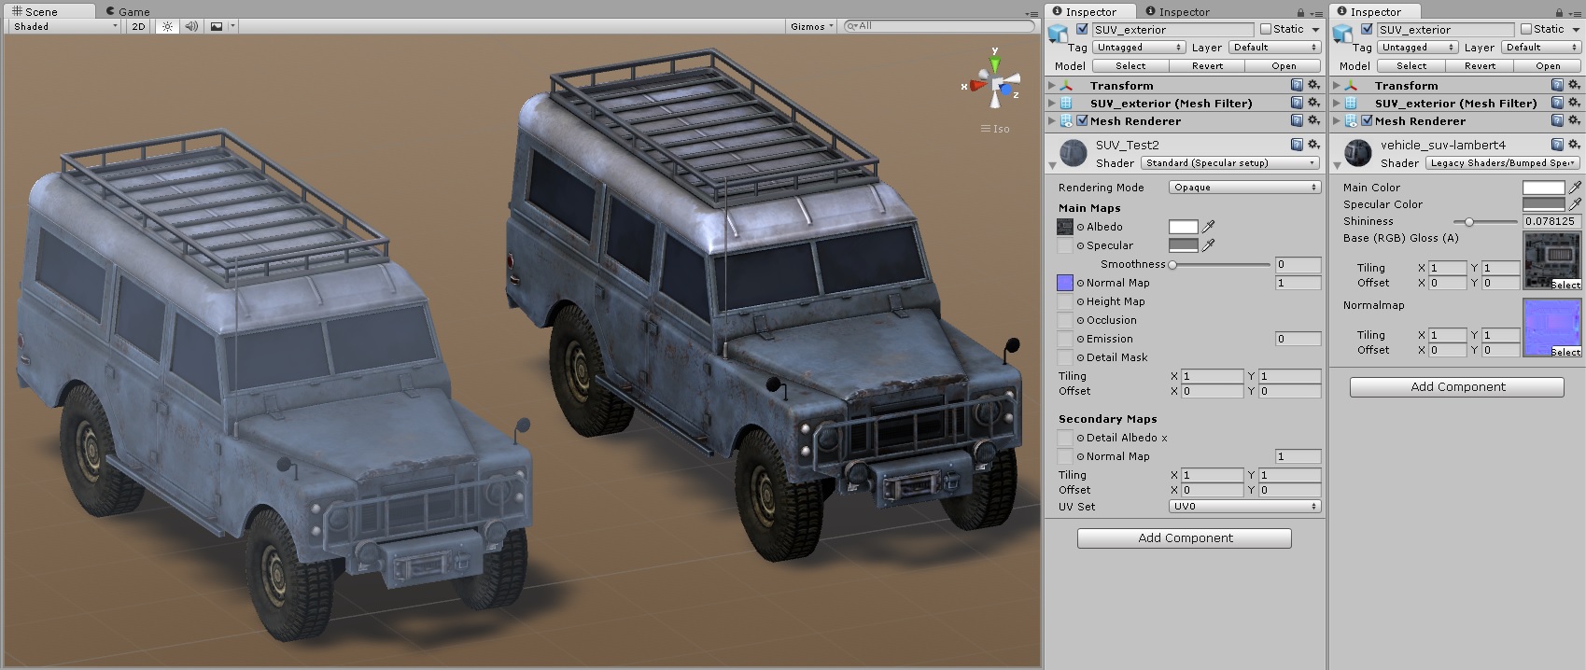Open the Rendering Mode Opaque dropdown
This screenshot has height=670, width=1586.
click(1244, 188)
